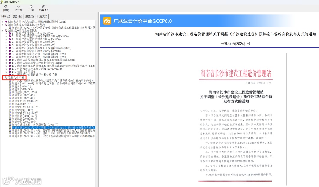
Task: Switch to the 搜索(S) tab
Action: [30, 17]
